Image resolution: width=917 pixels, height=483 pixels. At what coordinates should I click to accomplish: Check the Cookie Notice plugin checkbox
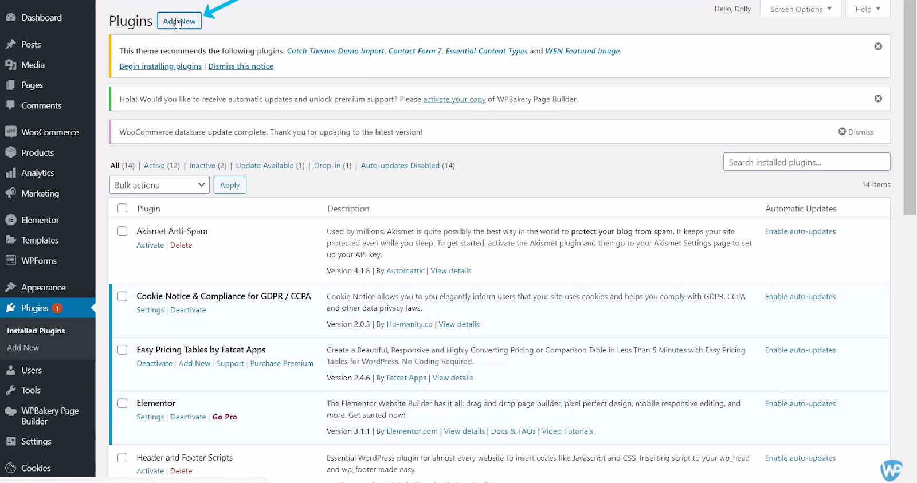click(122, 296)
